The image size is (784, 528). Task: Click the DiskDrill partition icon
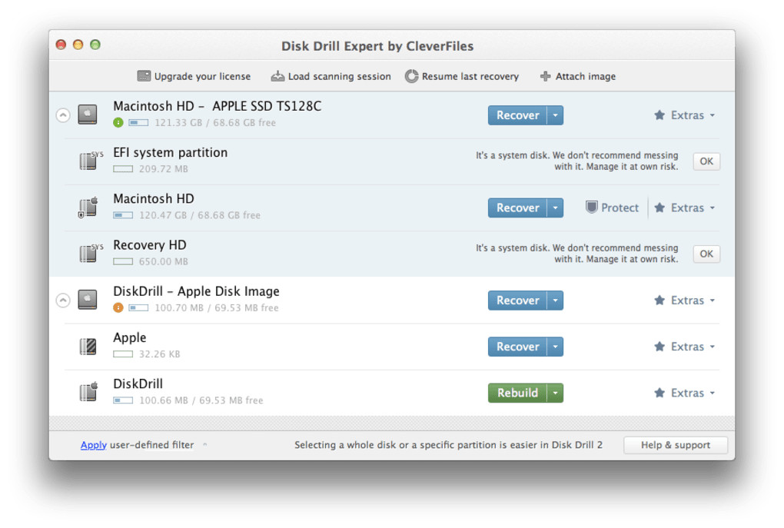[x=88, y=392]
